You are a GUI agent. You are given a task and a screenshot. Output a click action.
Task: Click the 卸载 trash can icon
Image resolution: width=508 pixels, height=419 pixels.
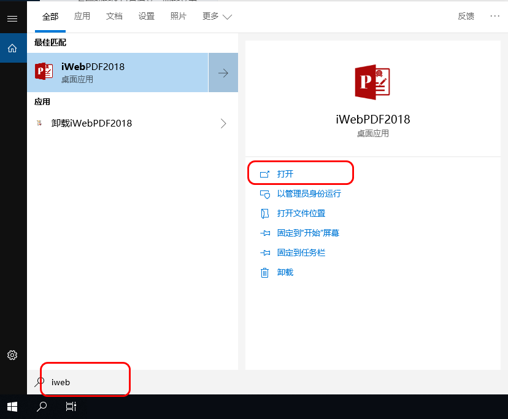[x=266, y=272]
